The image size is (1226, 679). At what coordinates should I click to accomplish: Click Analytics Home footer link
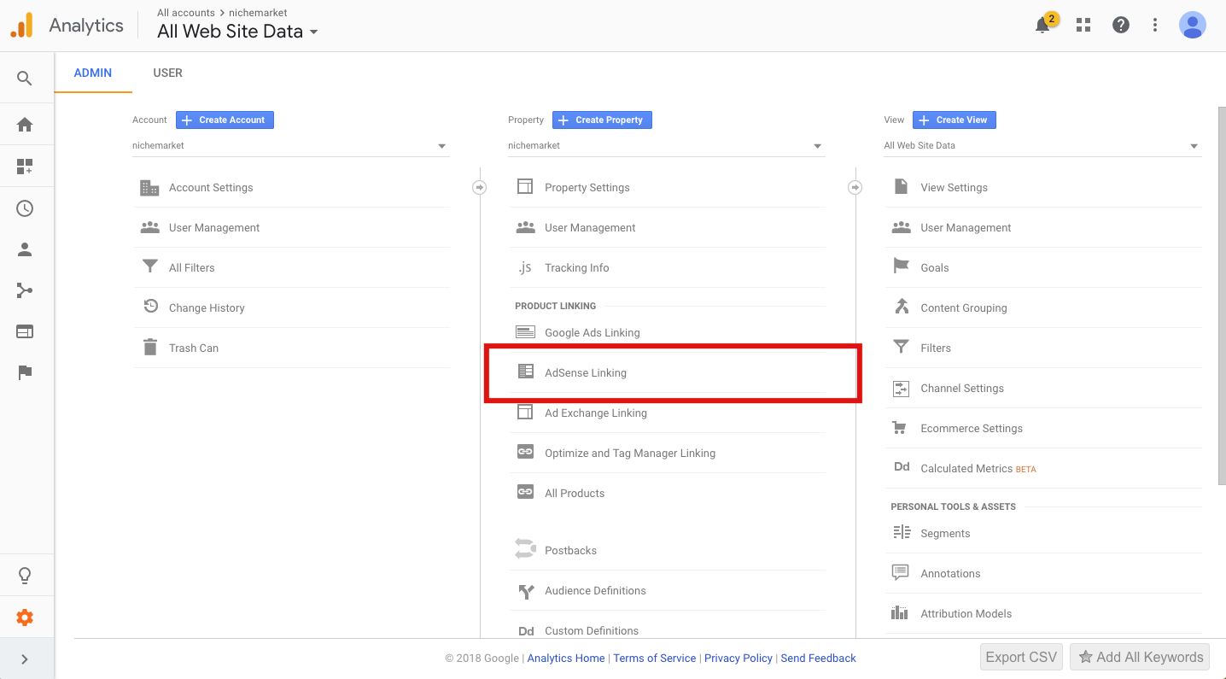pos(566,659)
